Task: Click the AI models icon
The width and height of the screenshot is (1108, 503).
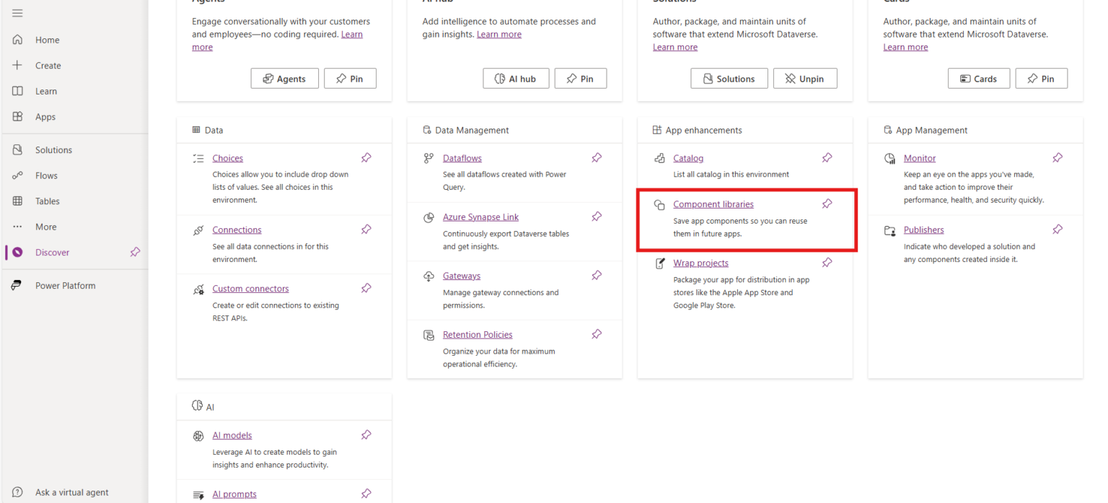Action: tap(199, 435)
